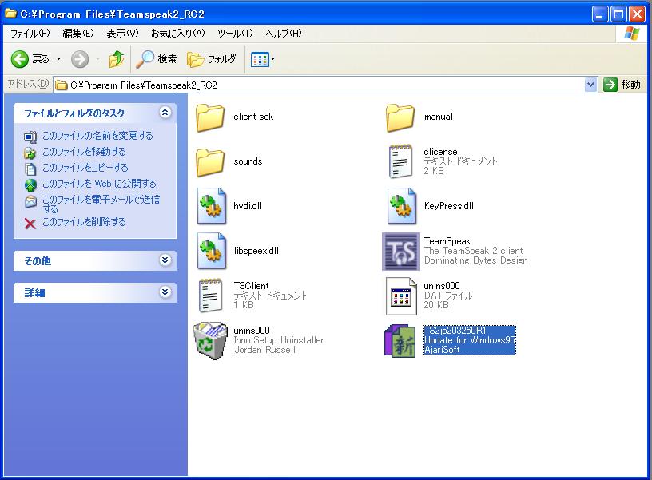Select the TSClient text document icon

pos(210,296)
